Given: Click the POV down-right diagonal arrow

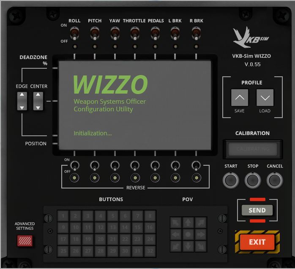Looking at the screenshot, I should (x=201, y=246).
